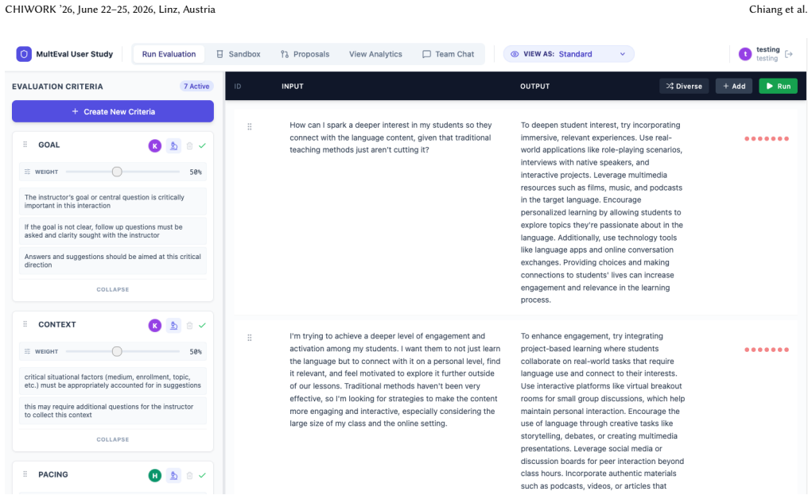812x499 pixels.
Task: Collapse the CONTEXT criteria card
Action: click(112, 439)
